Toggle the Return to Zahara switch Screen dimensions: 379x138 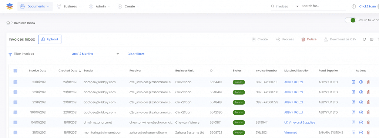click(351, 20)
